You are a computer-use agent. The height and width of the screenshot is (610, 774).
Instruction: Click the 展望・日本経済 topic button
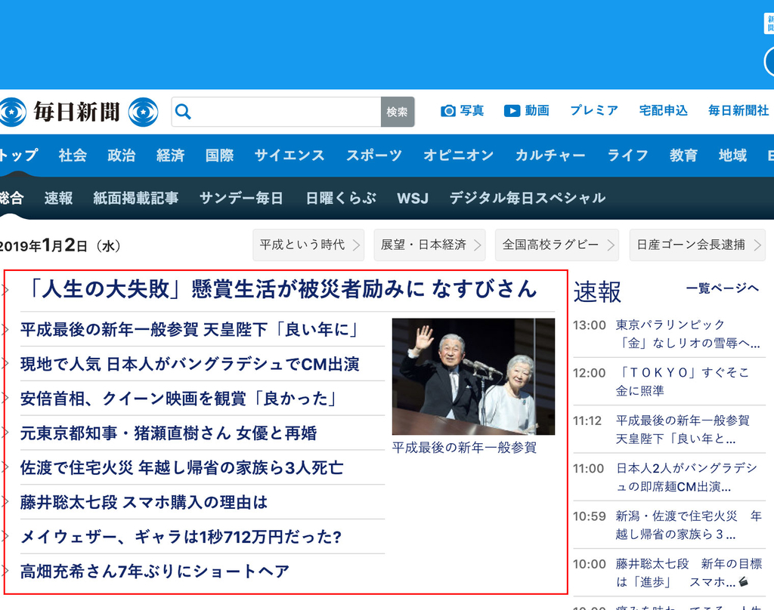tap(429, 245)
